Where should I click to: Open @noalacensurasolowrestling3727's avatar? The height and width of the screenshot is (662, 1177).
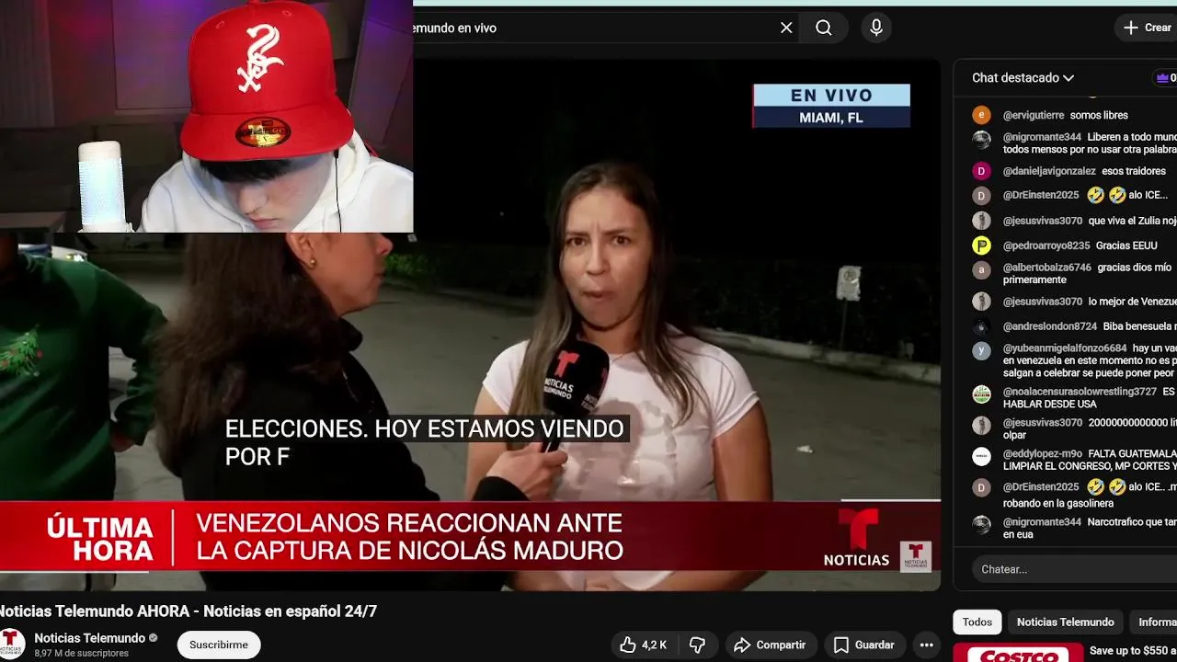point(982,394)
